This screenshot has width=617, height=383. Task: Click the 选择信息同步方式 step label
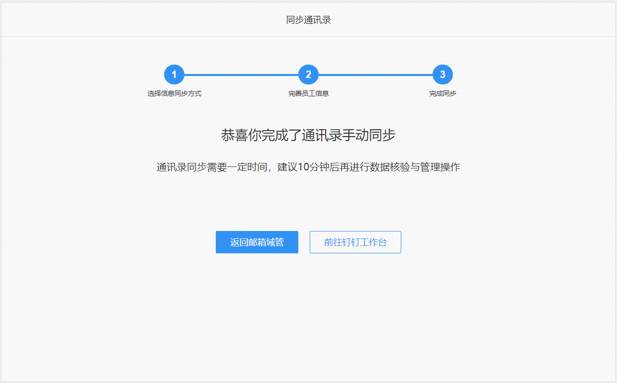pos(174,93)
